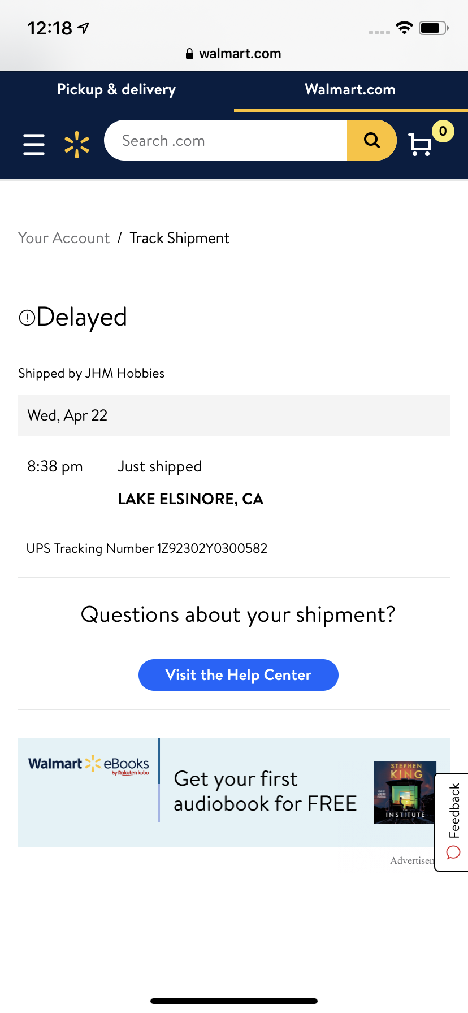Viewport: 468px width, 1013px height.
Task: Tap the lock icon beside walmart.com
Action: (x=190, y=54)
